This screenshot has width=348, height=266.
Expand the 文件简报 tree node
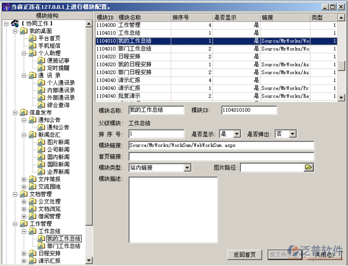[x=24, y=179]
